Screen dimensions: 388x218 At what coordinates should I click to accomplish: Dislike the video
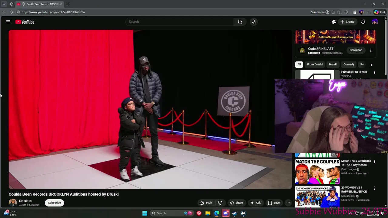pyautogui.click(x=220, y=203)
